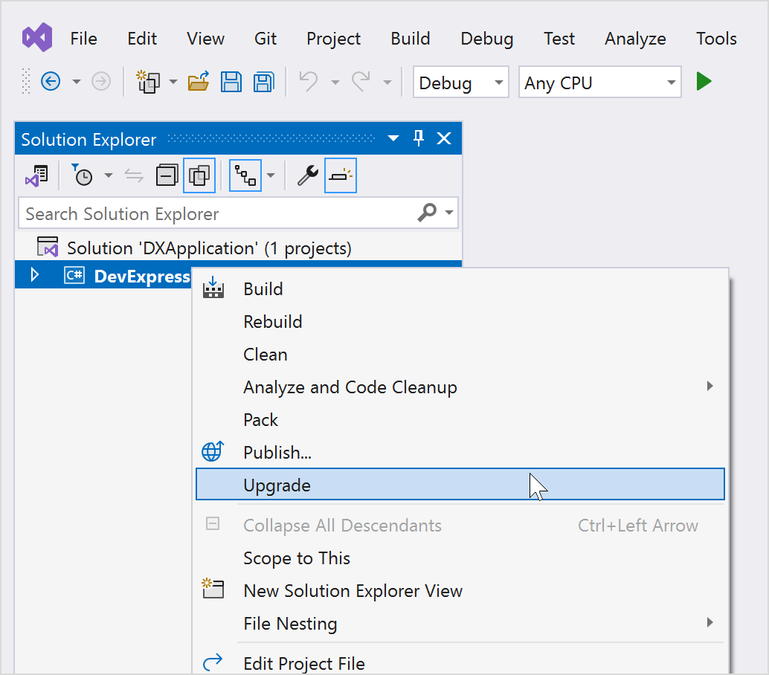Select the Solution 'DXApplication' tree node
This screenshot has height=675, width=769.
pos(208,248)
